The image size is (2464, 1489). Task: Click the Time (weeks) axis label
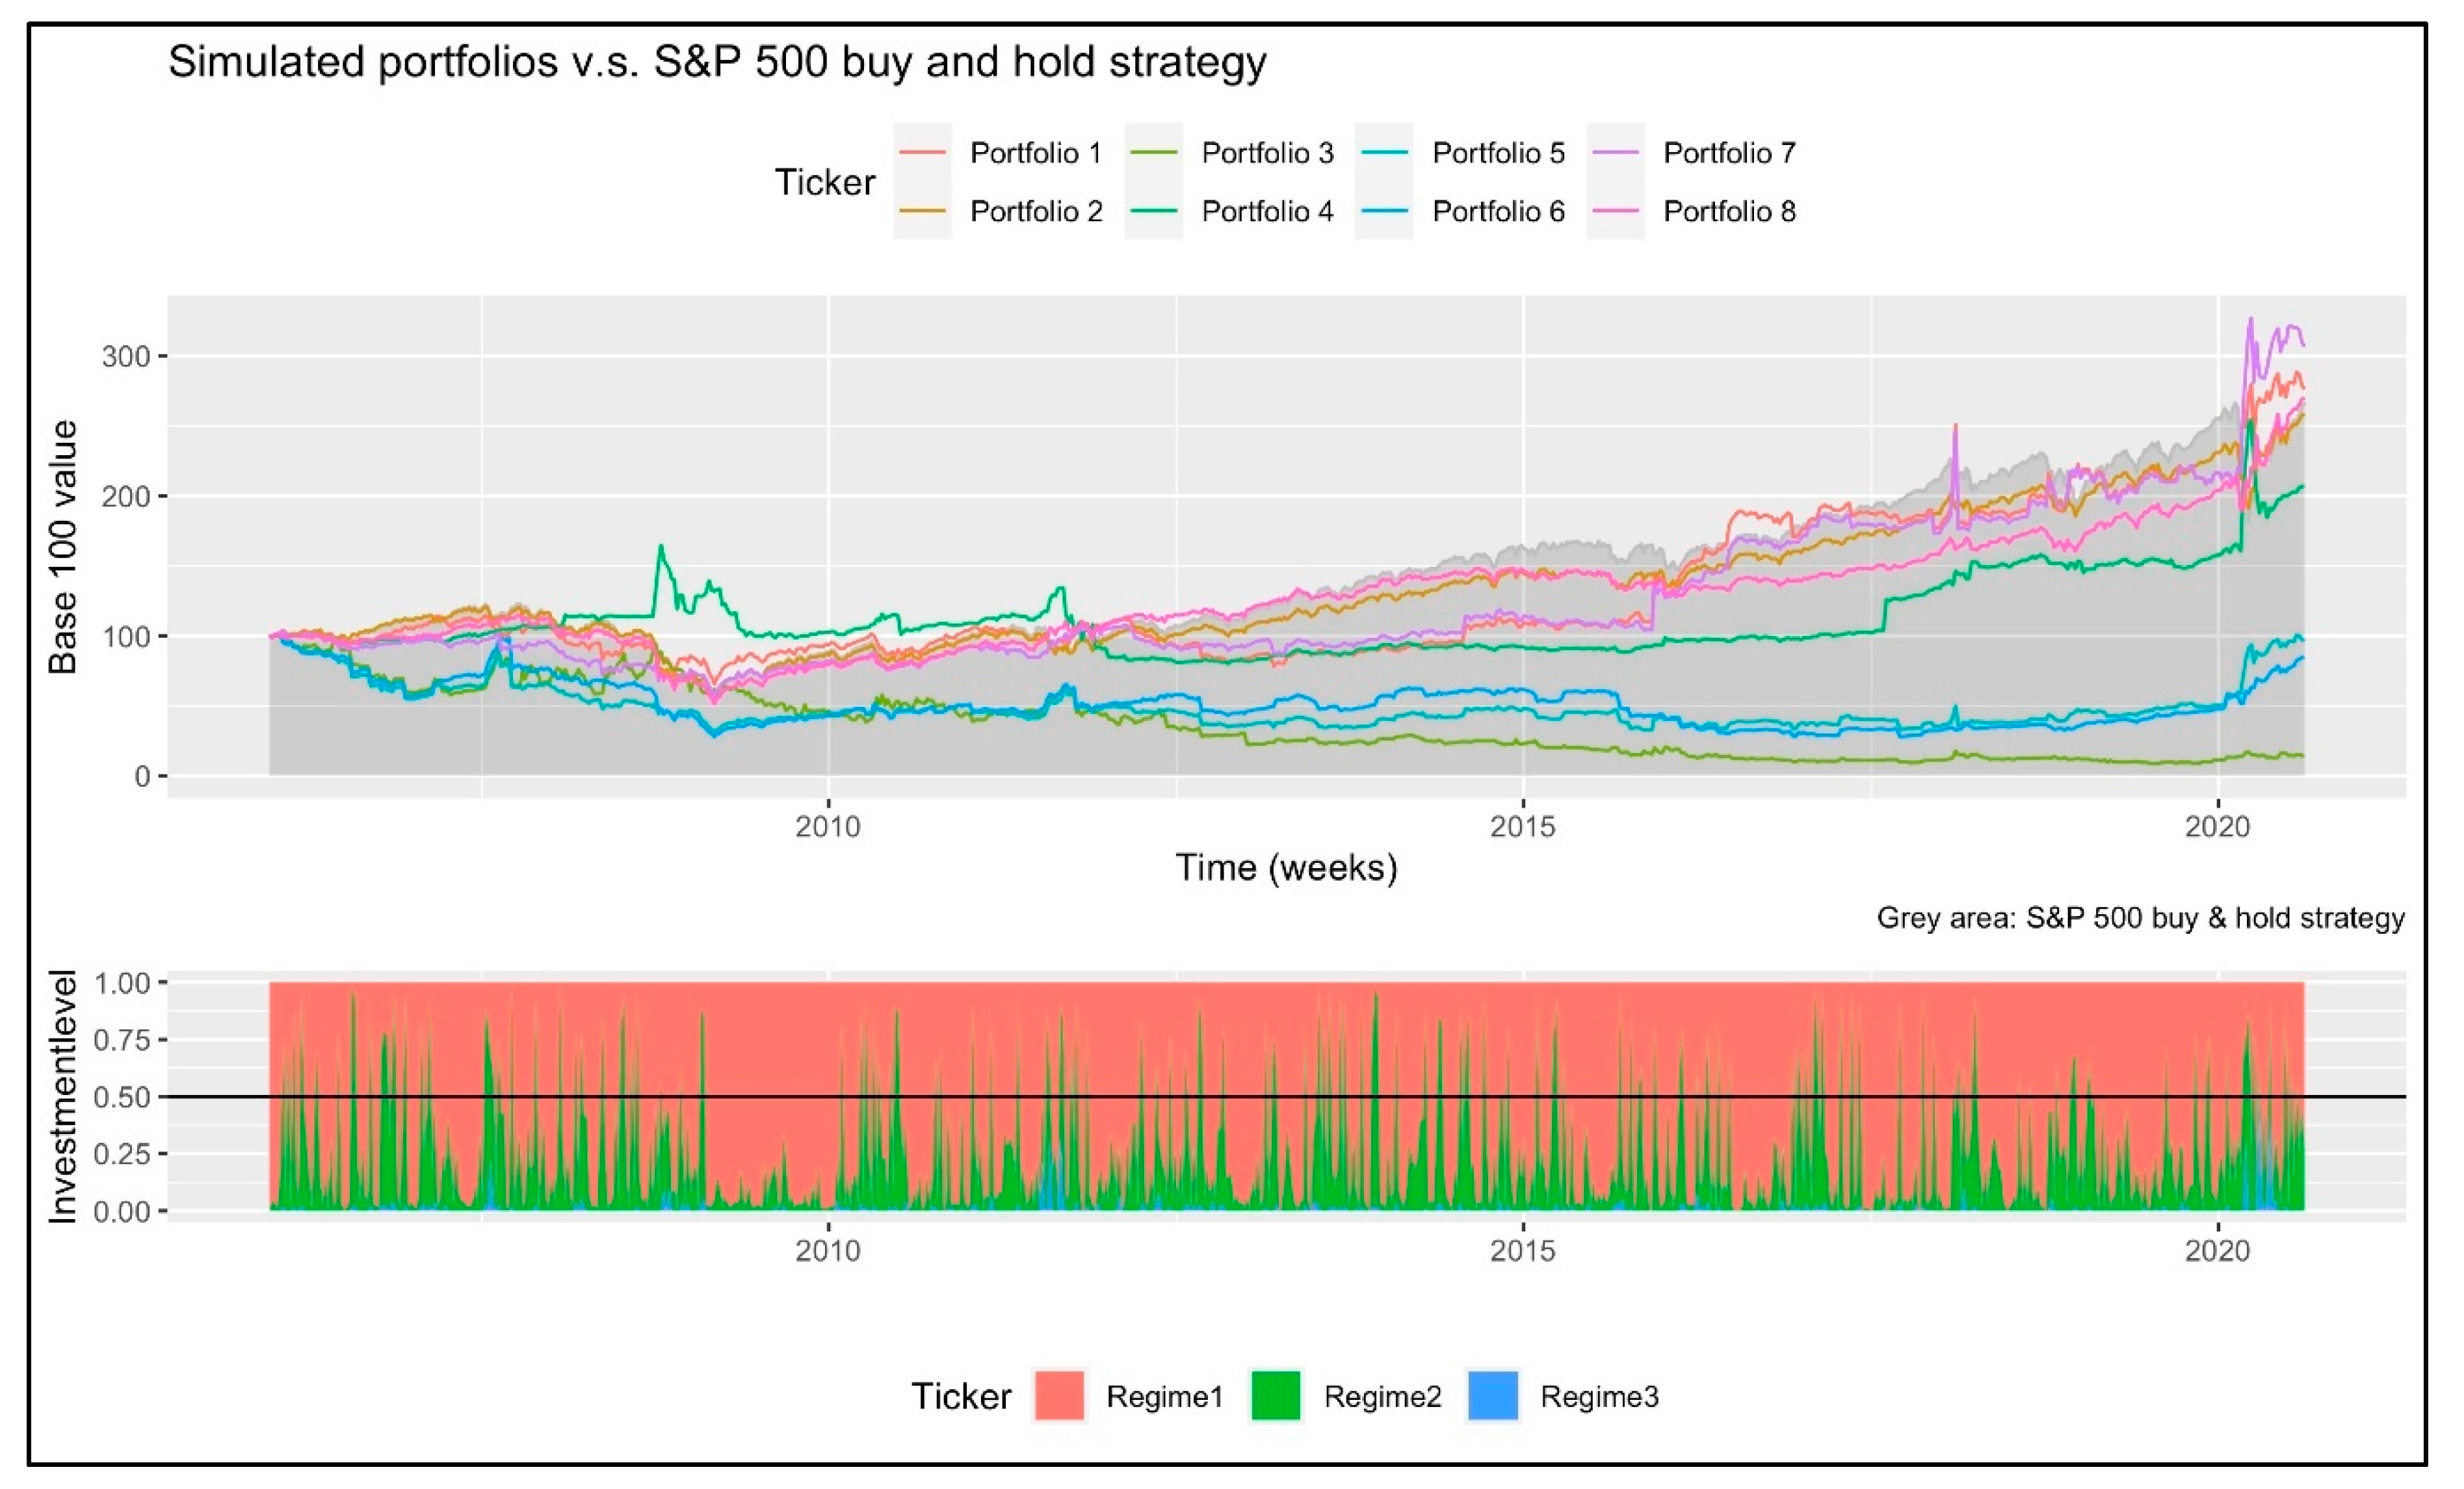1286,867
